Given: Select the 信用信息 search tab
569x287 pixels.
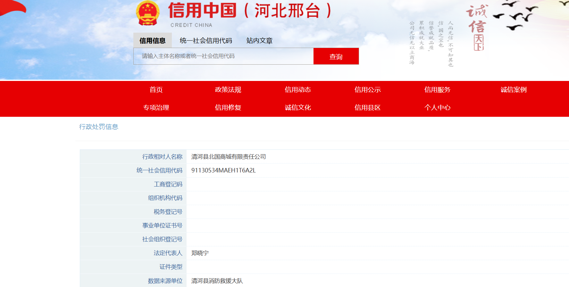Looking at the screenshot, I should pos(153,41).
